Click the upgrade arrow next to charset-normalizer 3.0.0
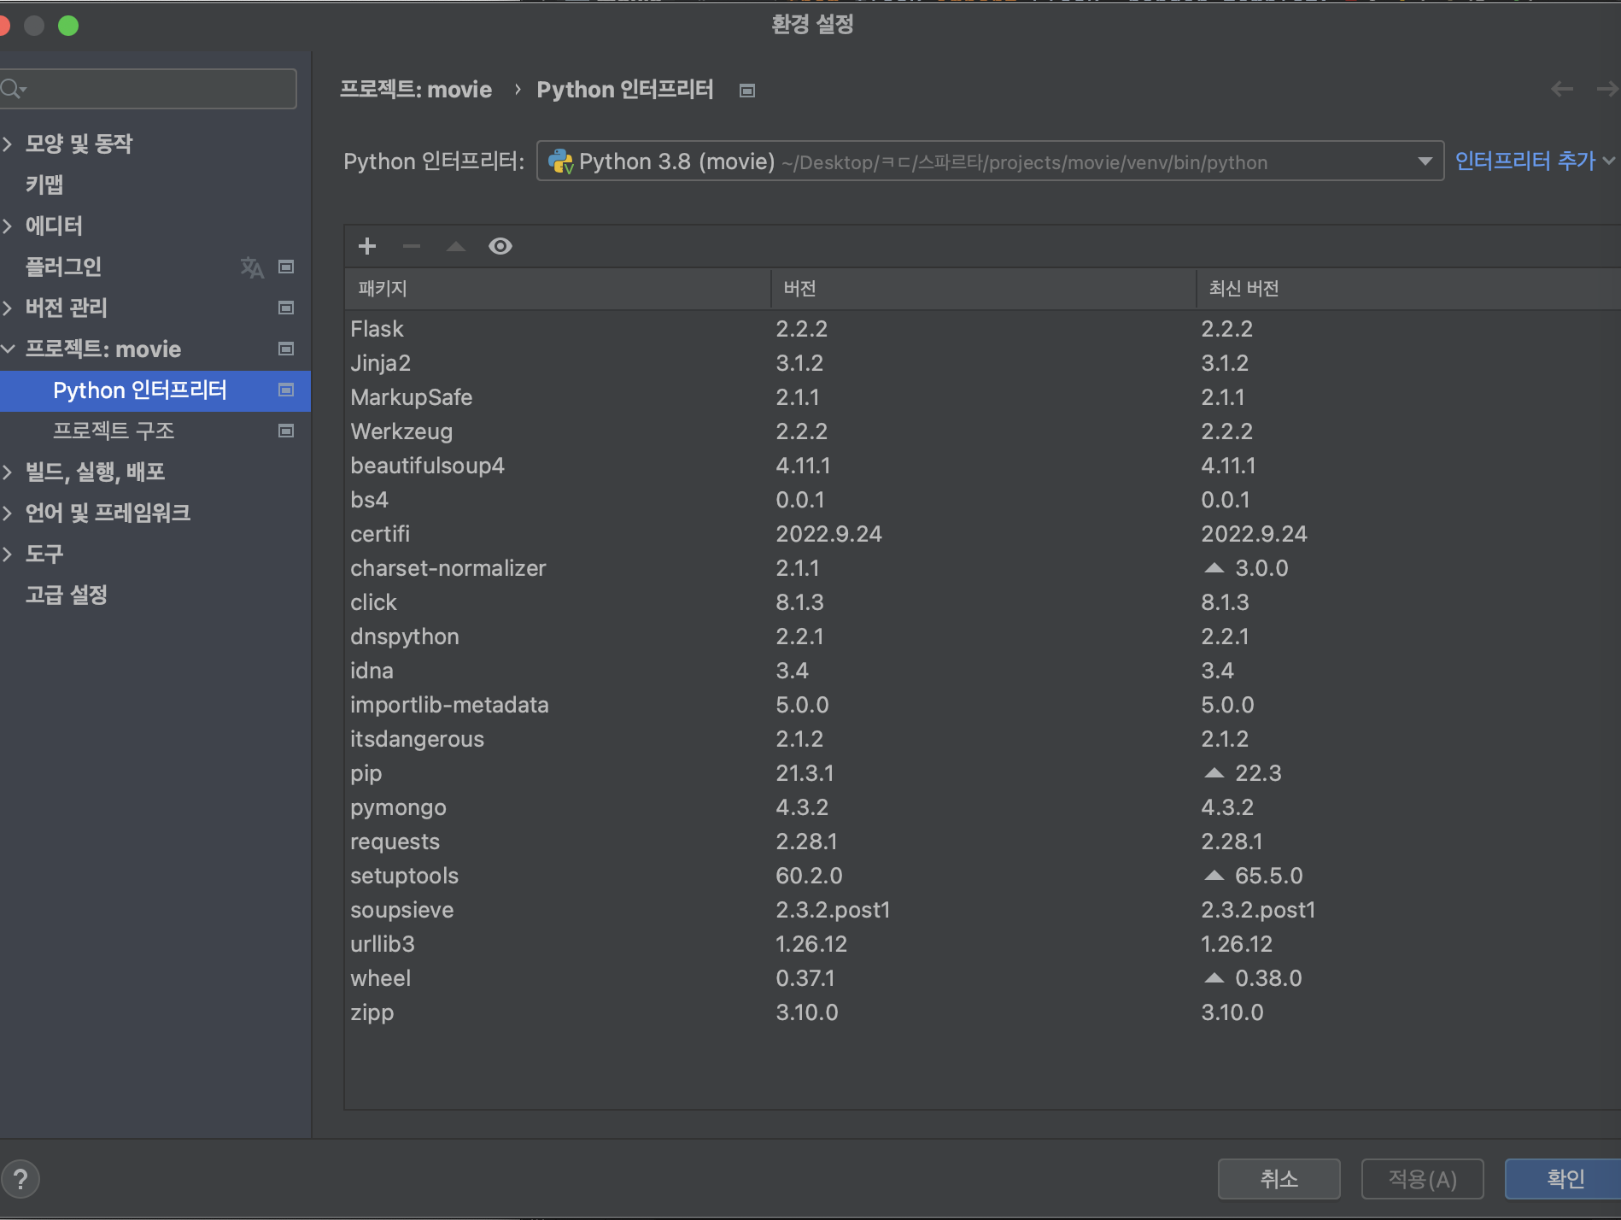The image size is (1621, 1220). 1214,568
